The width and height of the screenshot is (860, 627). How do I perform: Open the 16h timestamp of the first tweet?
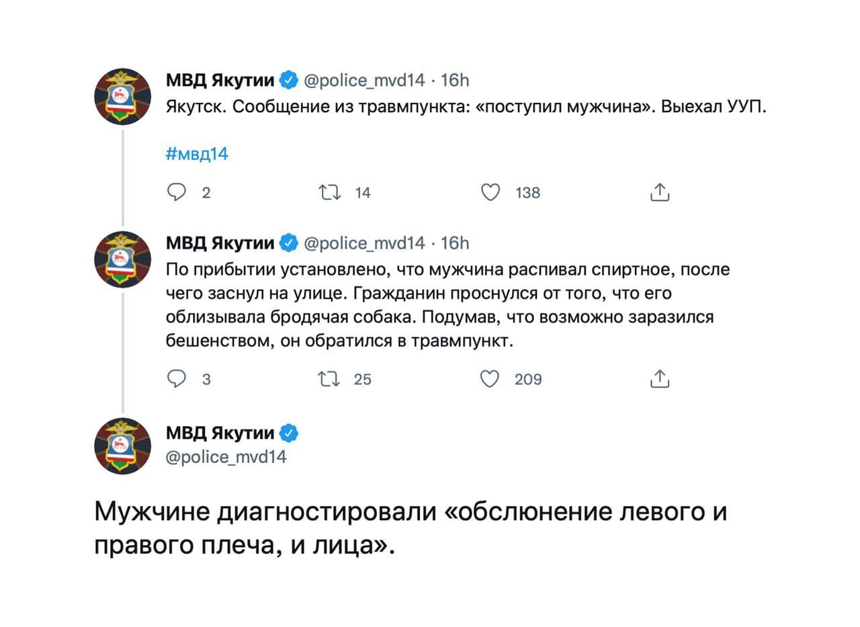tap(458, 81)
